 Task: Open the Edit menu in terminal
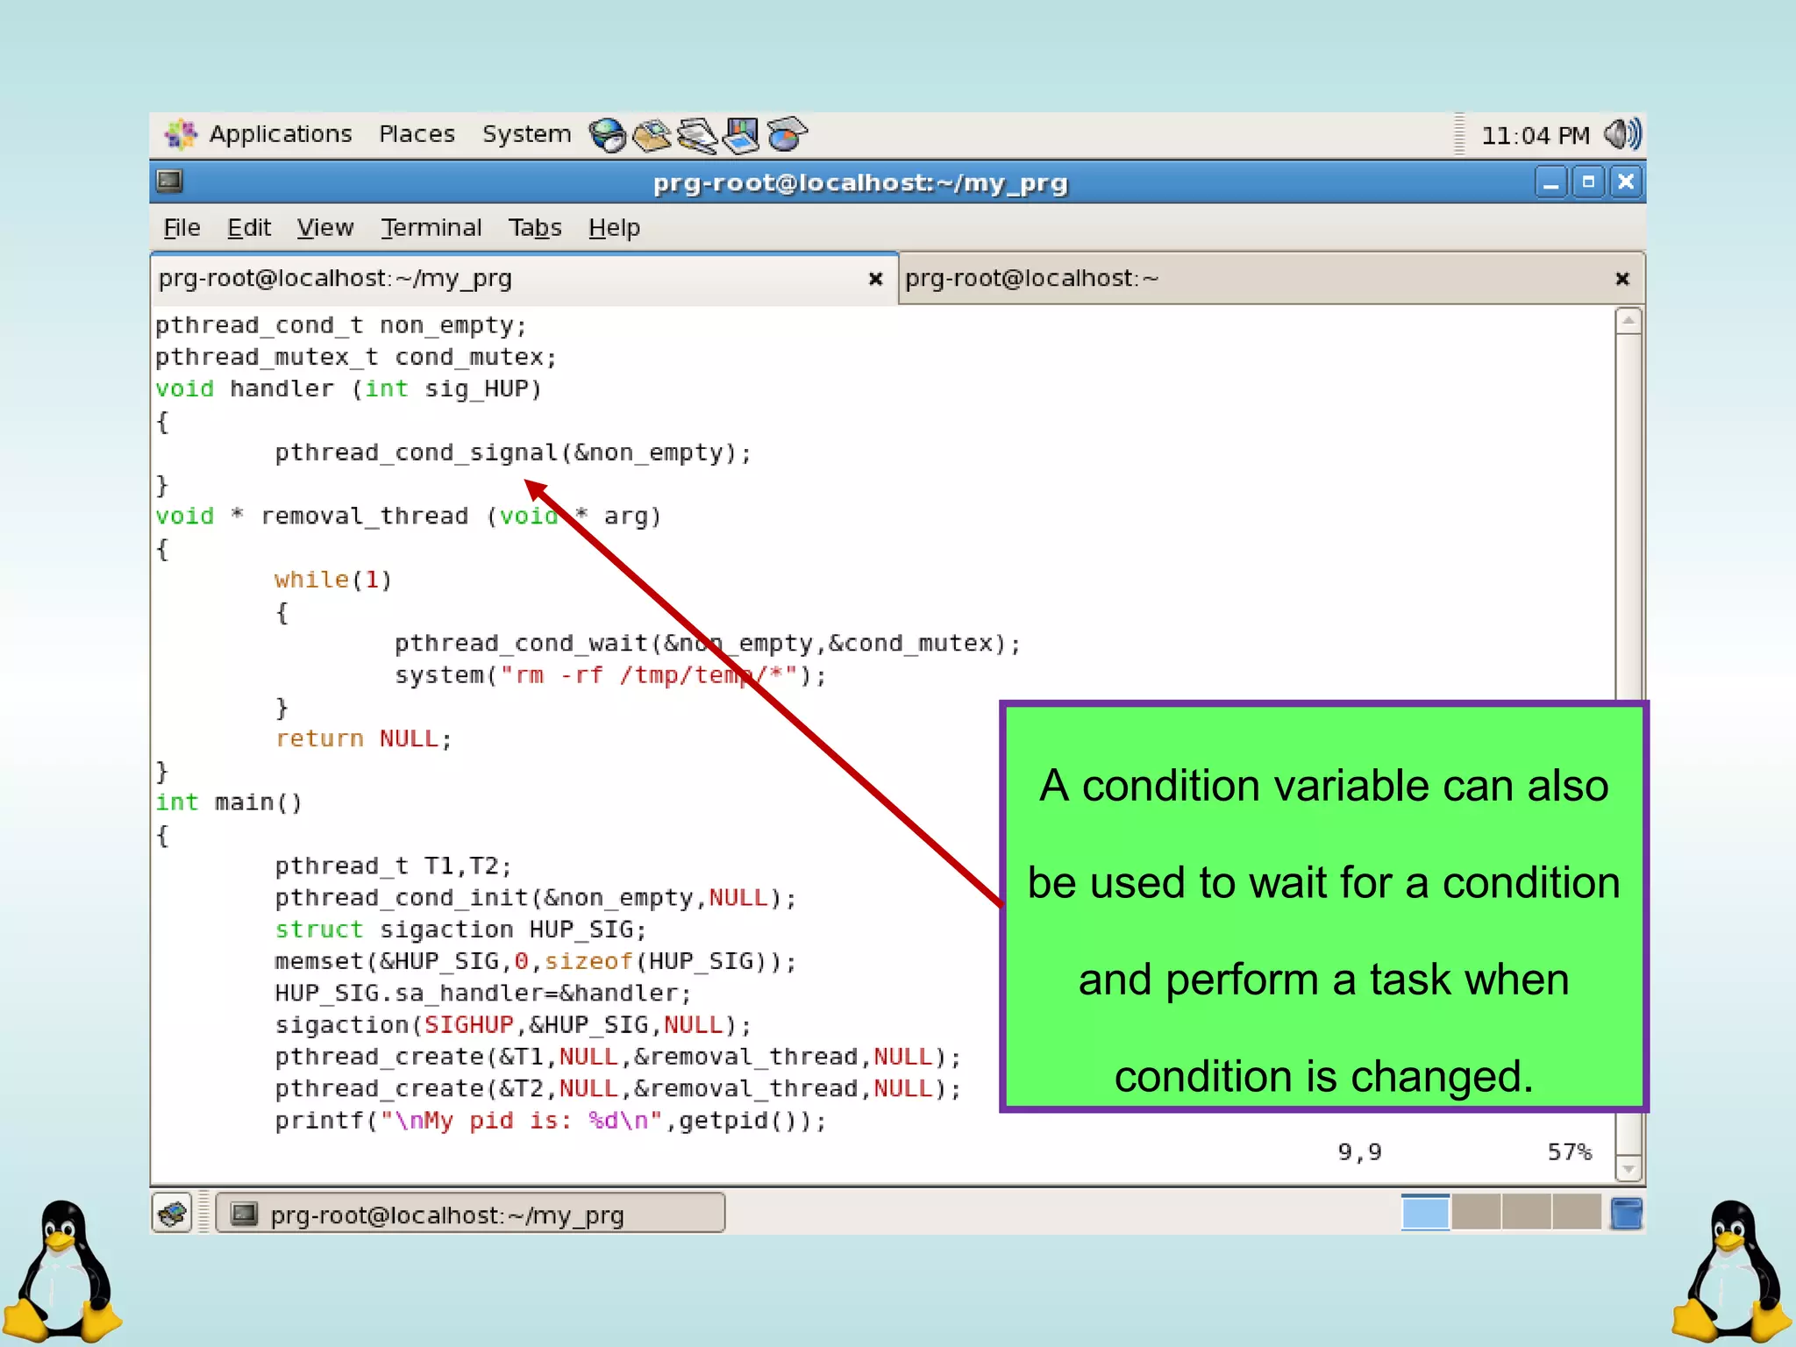pyautogui.click(x=249, y=228)
